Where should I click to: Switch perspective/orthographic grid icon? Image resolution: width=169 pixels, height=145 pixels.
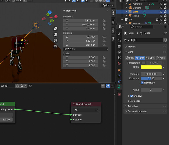point(55,46)
